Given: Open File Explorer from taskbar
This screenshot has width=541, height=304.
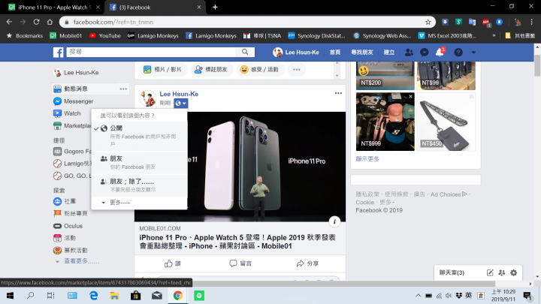Looking at the screenshot, I should [114, 296].
